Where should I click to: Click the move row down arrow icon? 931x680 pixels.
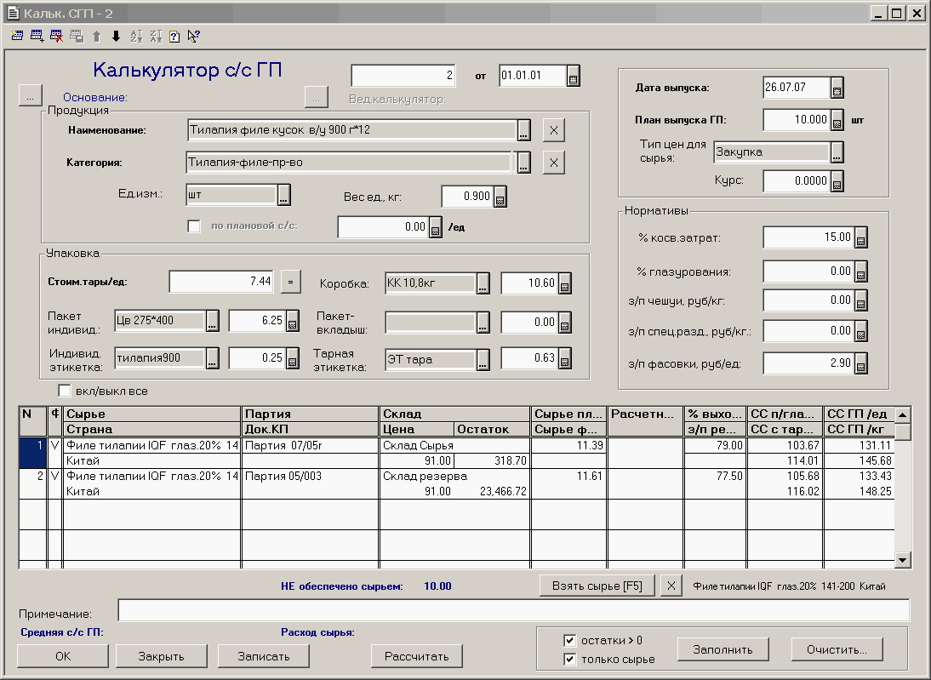(x=117, y=37)
